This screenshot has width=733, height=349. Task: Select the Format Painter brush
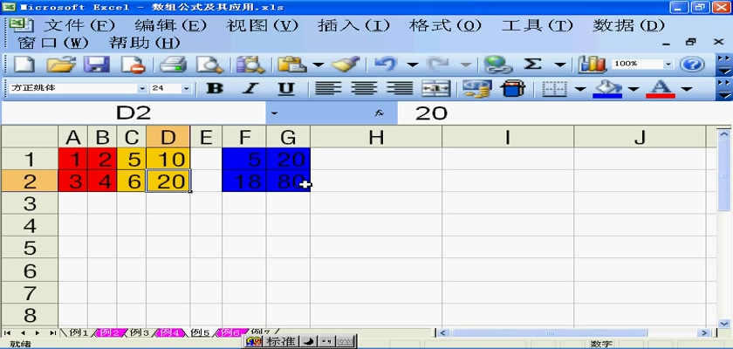pyautogui.click(x=346, y=65)
